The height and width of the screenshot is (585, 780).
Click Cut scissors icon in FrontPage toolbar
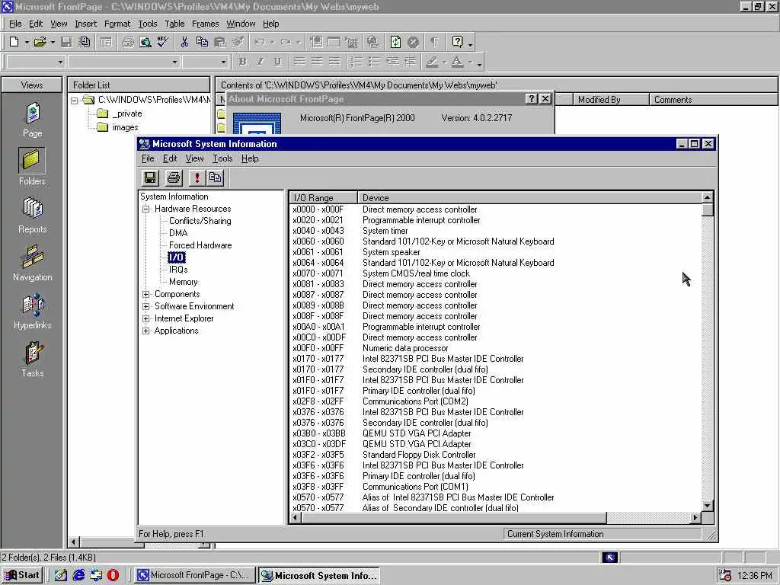pos(184,43)
